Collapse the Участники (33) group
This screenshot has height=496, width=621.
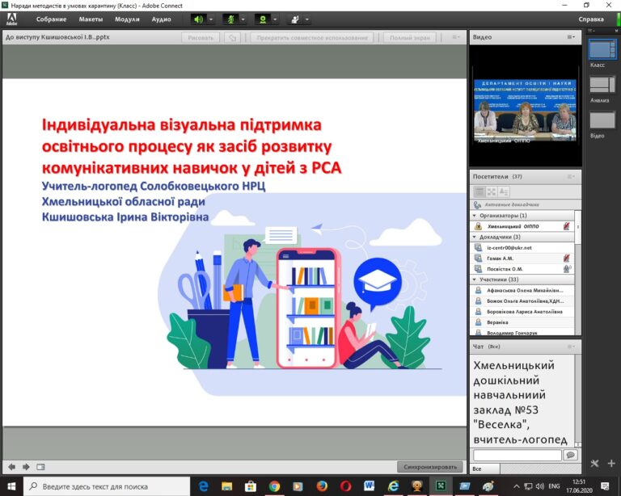pyautogui.click(x=475, y=280)
